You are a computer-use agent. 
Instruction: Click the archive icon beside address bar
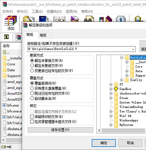(19, 37)
